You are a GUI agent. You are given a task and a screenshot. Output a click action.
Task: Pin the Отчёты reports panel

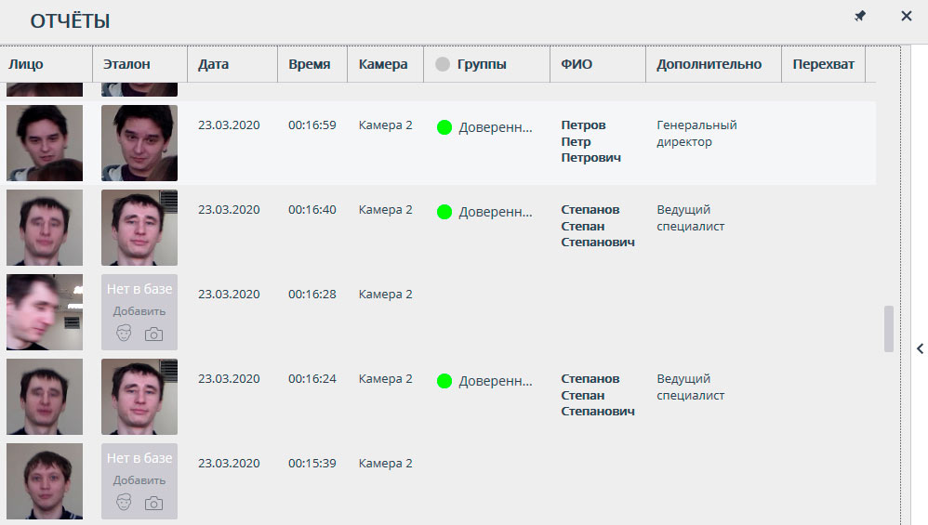pos(860,17)
